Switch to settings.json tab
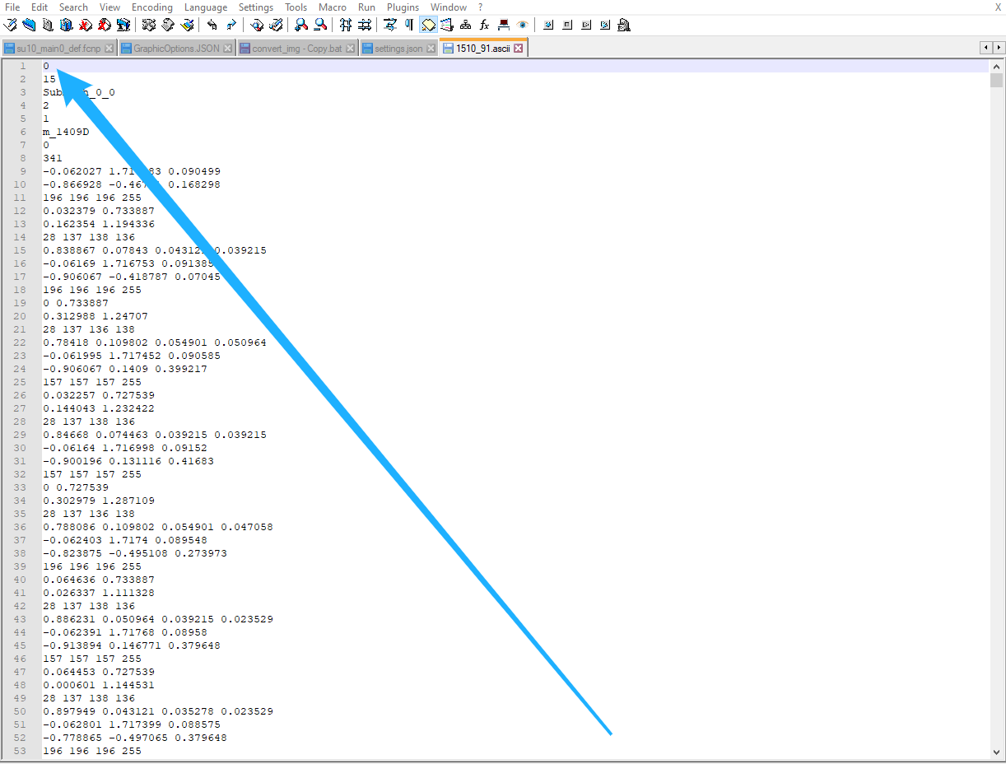This screenshot has width=1006, height=764. [398, 49]
